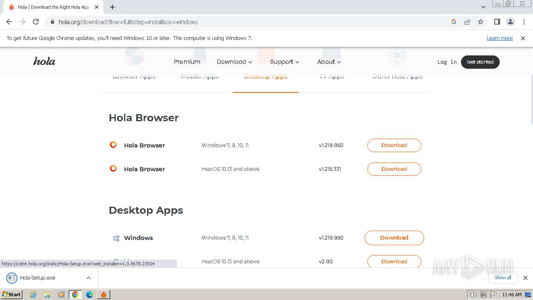533x300 pixels.
Task: Open Internet Explorer from taskbar
Action: click(33, 295)
